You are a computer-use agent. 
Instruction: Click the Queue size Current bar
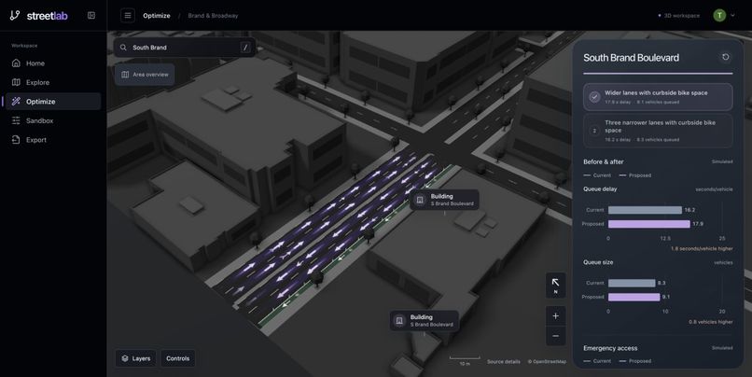pos(632,283)
